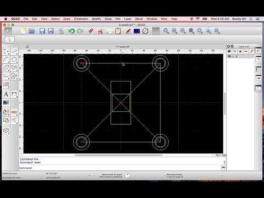Click the circle with slash icon
This screenshot has width=264, height=198.
[x=145, y=31]
